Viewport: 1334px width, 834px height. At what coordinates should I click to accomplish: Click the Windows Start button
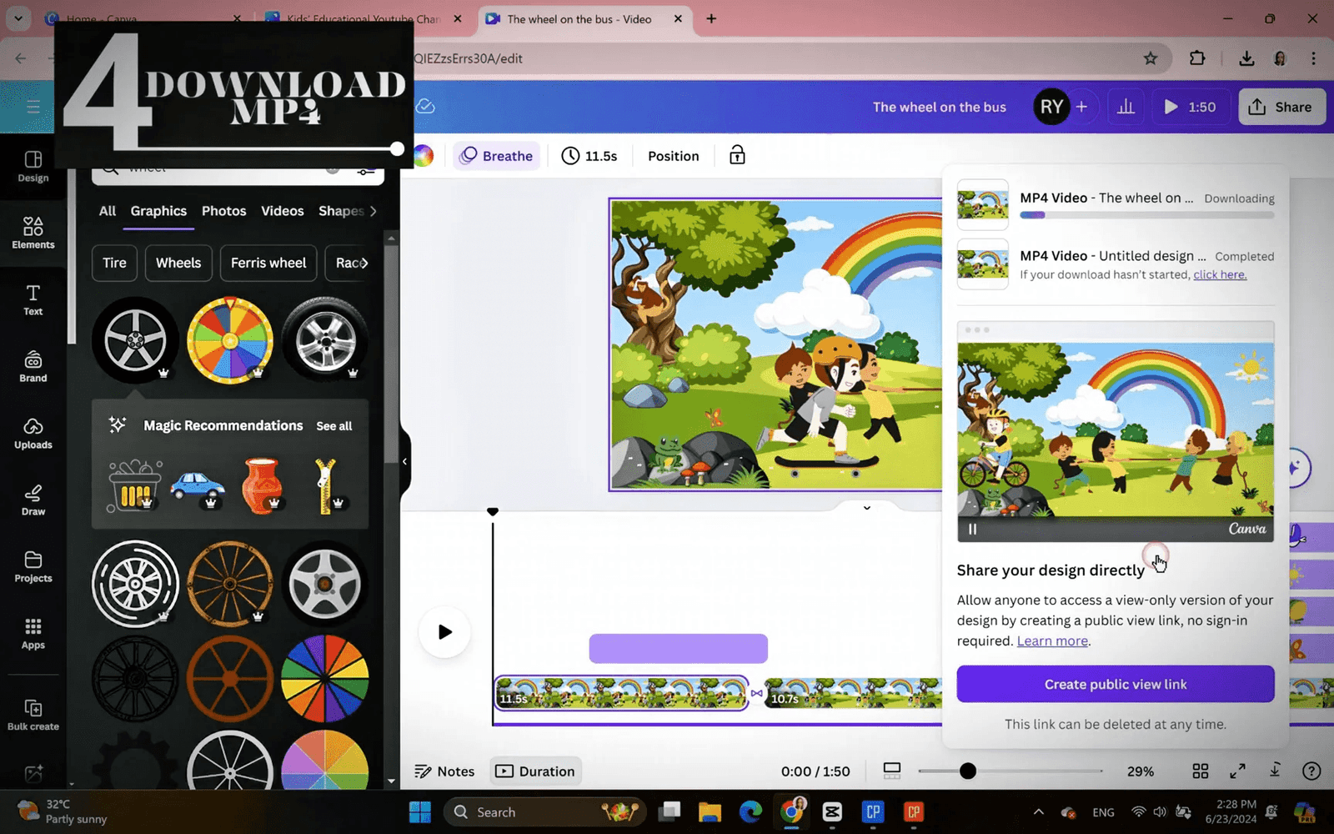click(420, 811)
